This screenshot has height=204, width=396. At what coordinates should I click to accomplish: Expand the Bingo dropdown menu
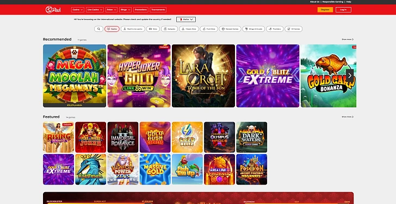coord(125,10)
